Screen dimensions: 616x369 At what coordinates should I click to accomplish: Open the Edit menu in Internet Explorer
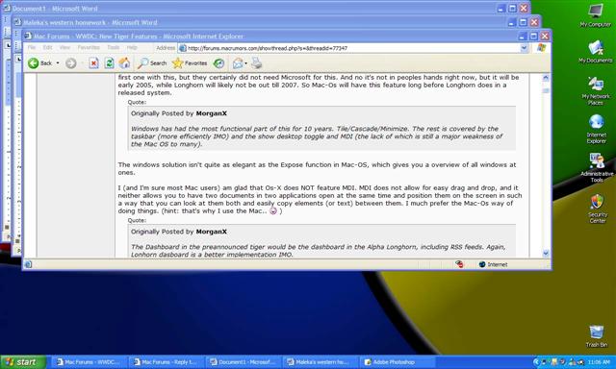click(47, 47)
